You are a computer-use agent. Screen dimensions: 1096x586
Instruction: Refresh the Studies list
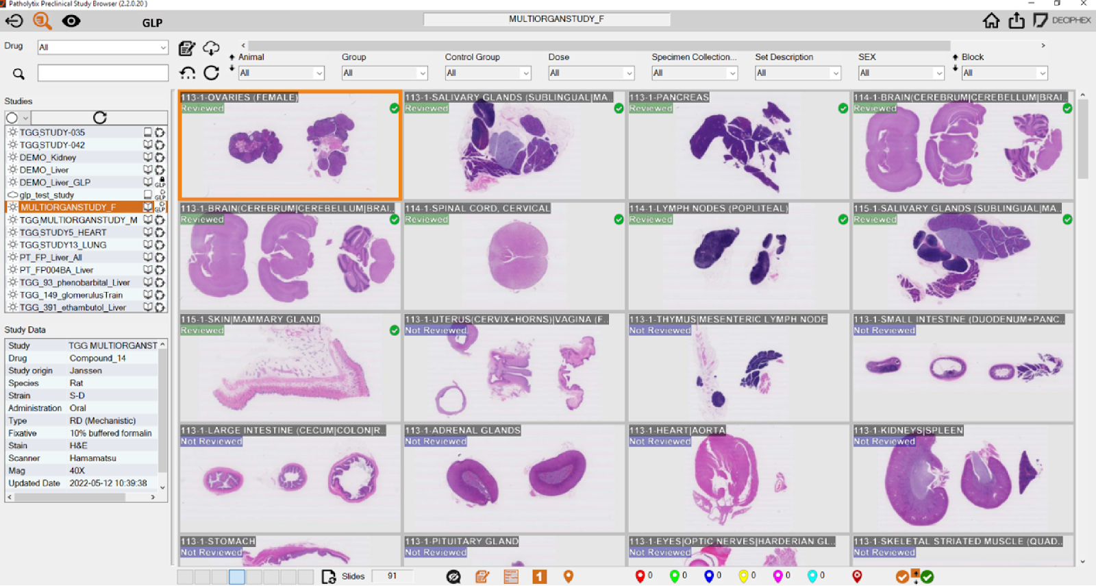100,118
